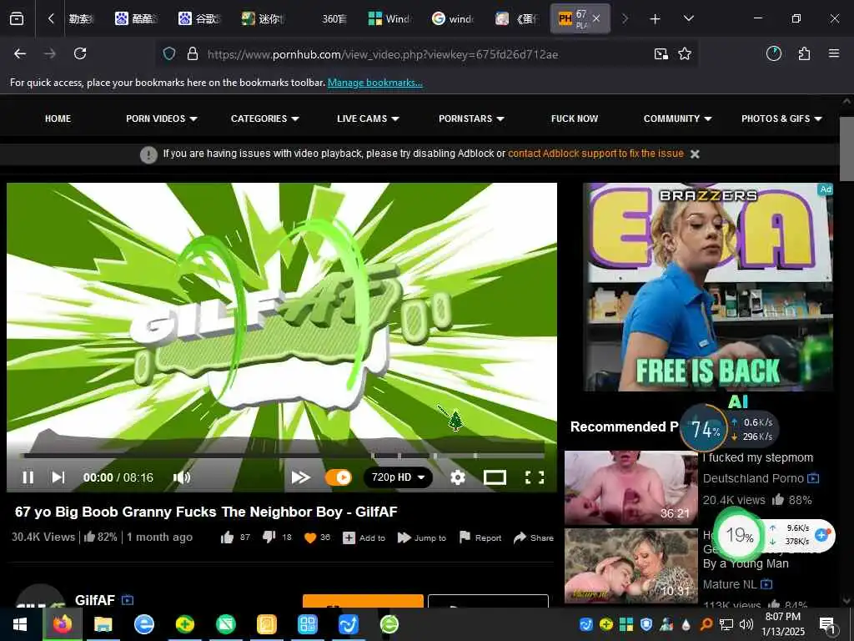Image resolution: width=854 pixels, height=641 pixels.
Task: Go to the HOME nav item
Action: pyautogui.click(x=58, y=119)
